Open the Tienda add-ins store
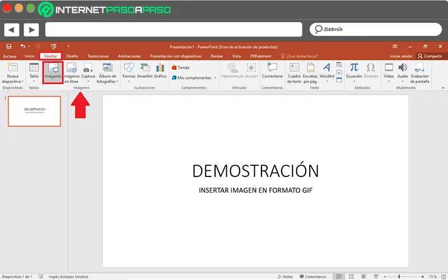Image resolution: width=448 pixels, height=280 pixels. coord(180,67)
